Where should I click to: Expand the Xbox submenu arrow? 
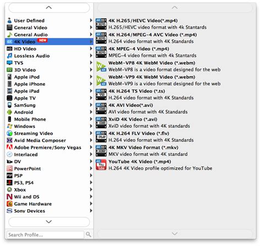91,189
